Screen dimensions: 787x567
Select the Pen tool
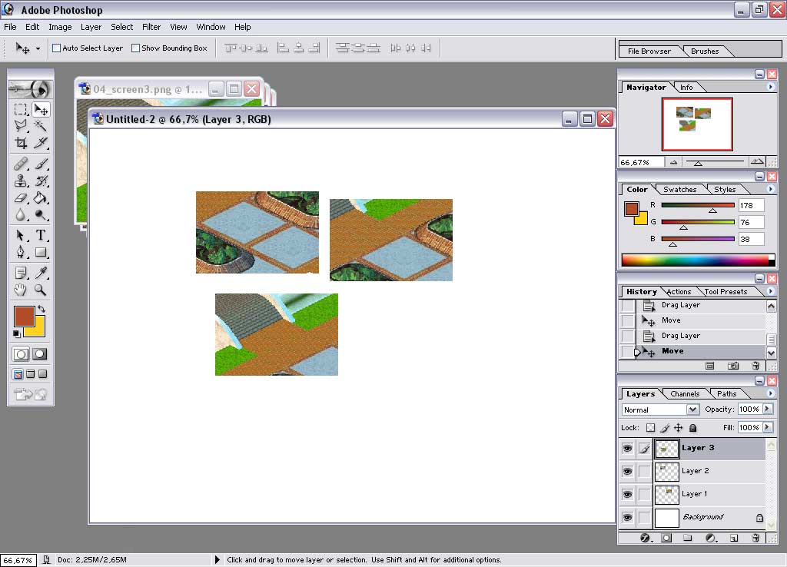(x=21, y=252)
